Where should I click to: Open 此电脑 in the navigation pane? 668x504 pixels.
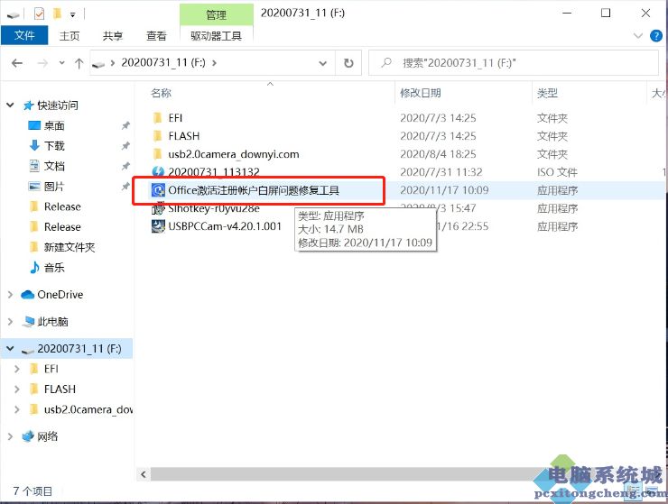coord(52,322)
